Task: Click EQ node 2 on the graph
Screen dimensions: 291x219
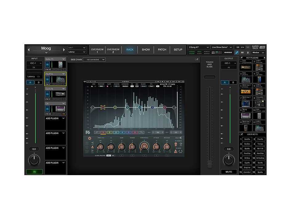Action: coord(115,107)
